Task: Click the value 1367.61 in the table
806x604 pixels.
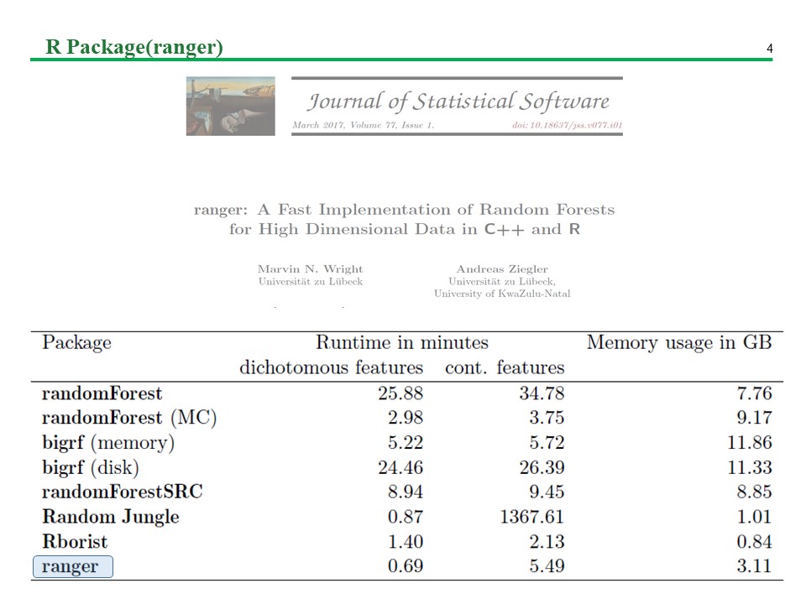Action: point(532,517)
